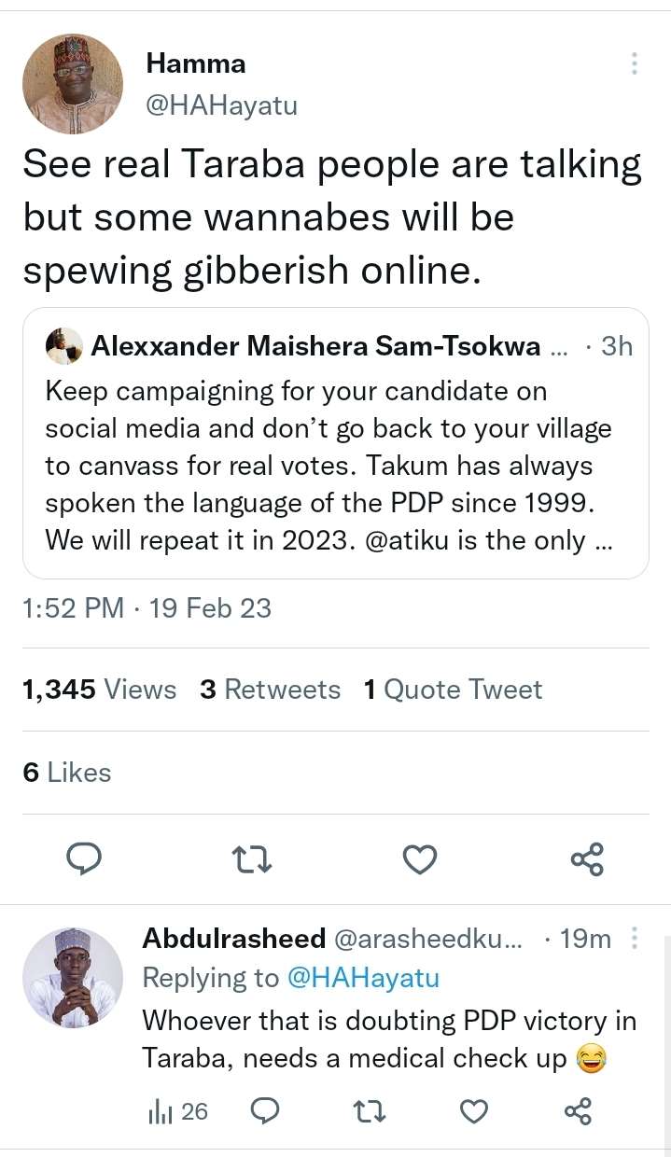Open more options on Abdulrasheed's reply
The image size is (671, 1157).
pyautogui.click(x=635, y=938)
